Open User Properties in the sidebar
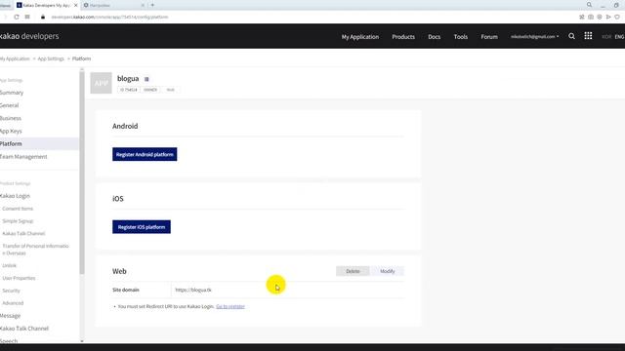The image size is (625, 351). 19,278
